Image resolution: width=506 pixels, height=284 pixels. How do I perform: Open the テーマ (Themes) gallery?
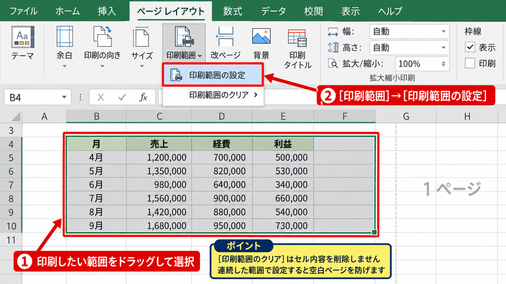click(23, 43)
